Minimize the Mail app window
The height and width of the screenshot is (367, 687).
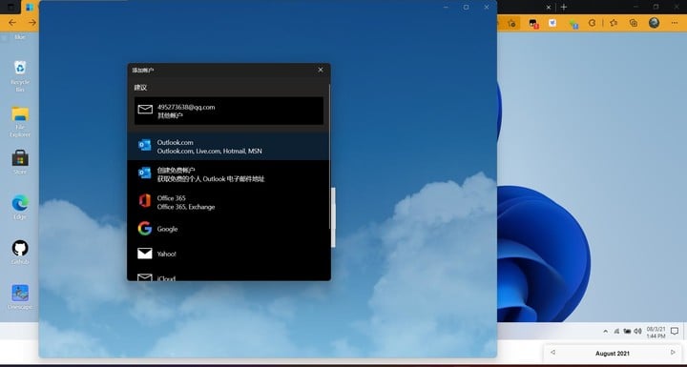(x=446, y=7)
